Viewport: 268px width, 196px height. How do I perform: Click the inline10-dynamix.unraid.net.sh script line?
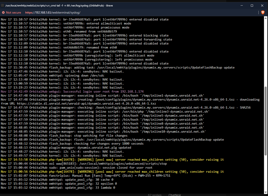[103, 132]
